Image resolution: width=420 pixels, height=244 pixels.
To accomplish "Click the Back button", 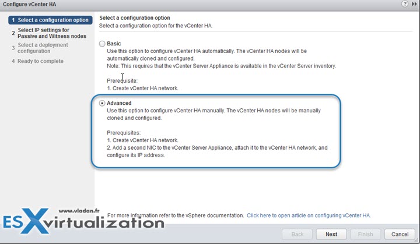I will coord(297,234).
